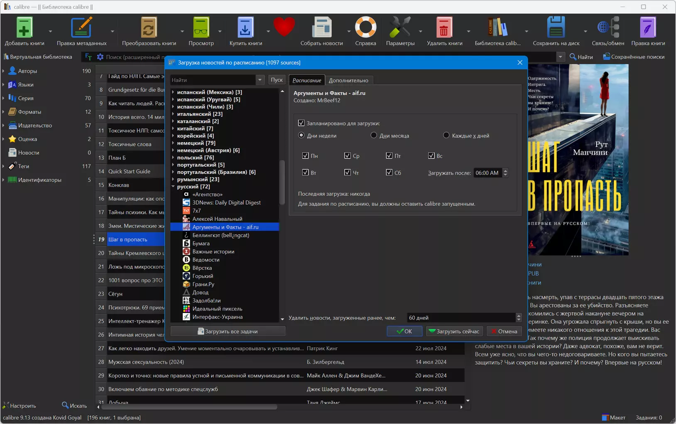Expand the Теги category in tag browser
This screenshot has height=424, width=676.
[x=3, y=166]
